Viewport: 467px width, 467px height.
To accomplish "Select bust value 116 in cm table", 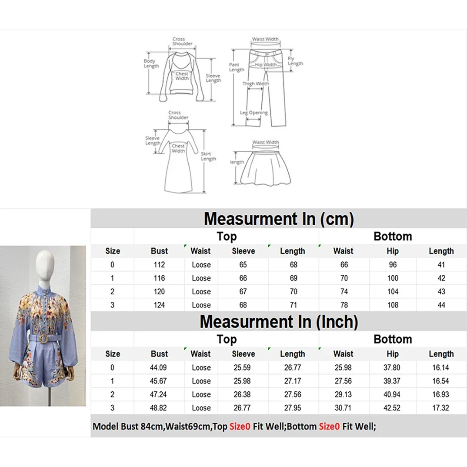I will 159,278.
